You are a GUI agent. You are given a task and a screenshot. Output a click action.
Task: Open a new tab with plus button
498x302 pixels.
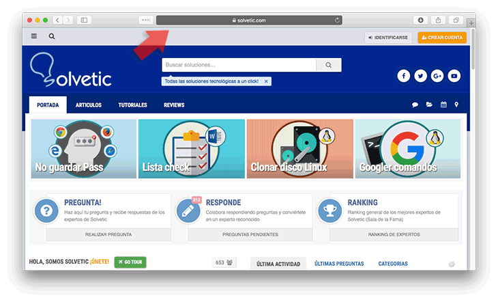(x=471, y=23)
